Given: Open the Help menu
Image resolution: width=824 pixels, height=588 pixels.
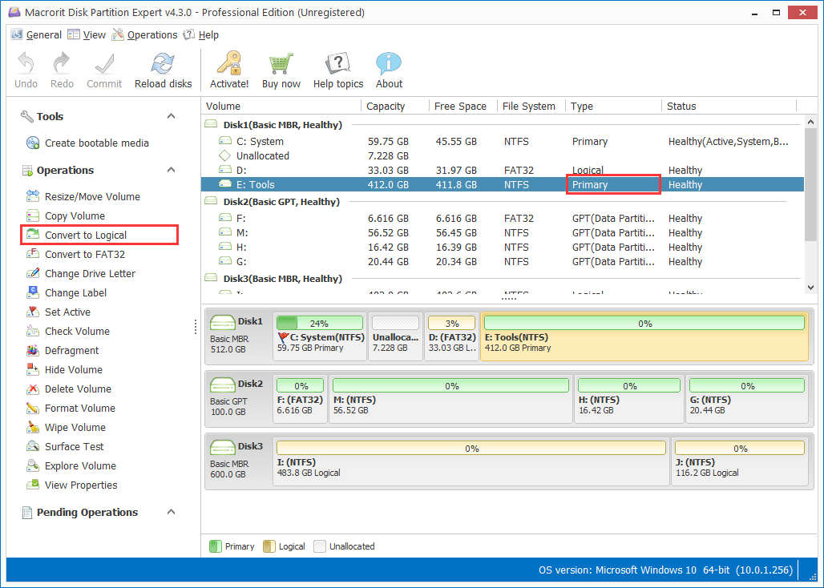Looking at the screenshot, I should coord(200,34).
